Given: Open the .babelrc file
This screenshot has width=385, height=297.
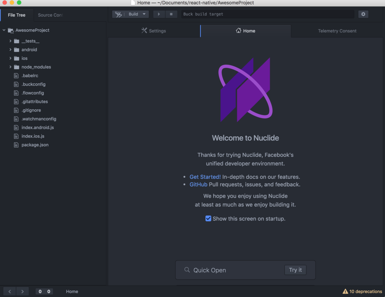Looking at the screenshot, I should point(30,76).
